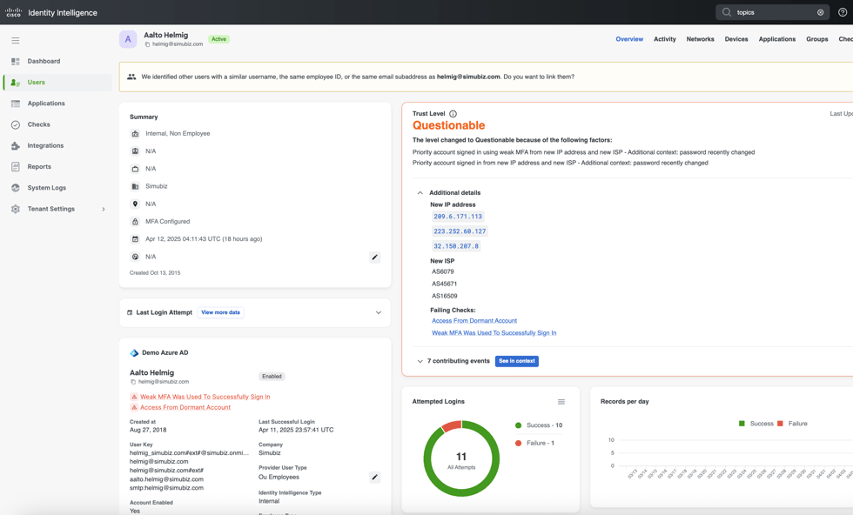Image resolution: width=853 pixels, height=515 pixels.
Task: Open Integrations in the sidebar
Action: (45, 146)
